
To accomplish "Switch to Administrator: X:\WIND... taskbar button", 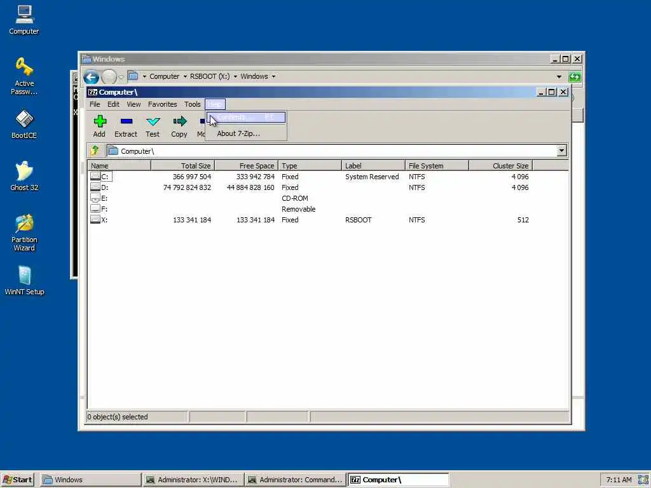I will (193, 480).
